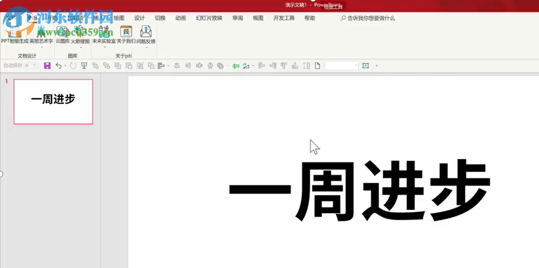
Task: Switch to the 开发工具 tab
Action: (x=284, y=18)
